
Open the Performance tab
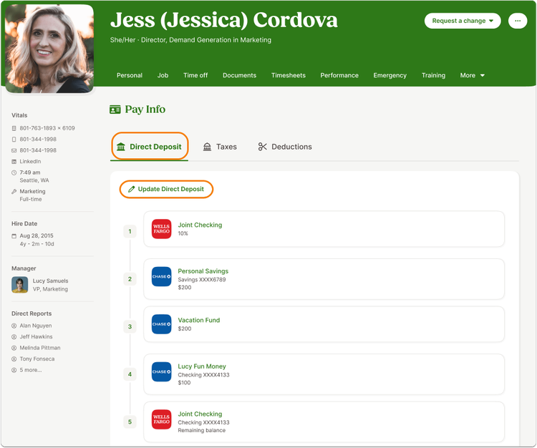click(339, 75)
